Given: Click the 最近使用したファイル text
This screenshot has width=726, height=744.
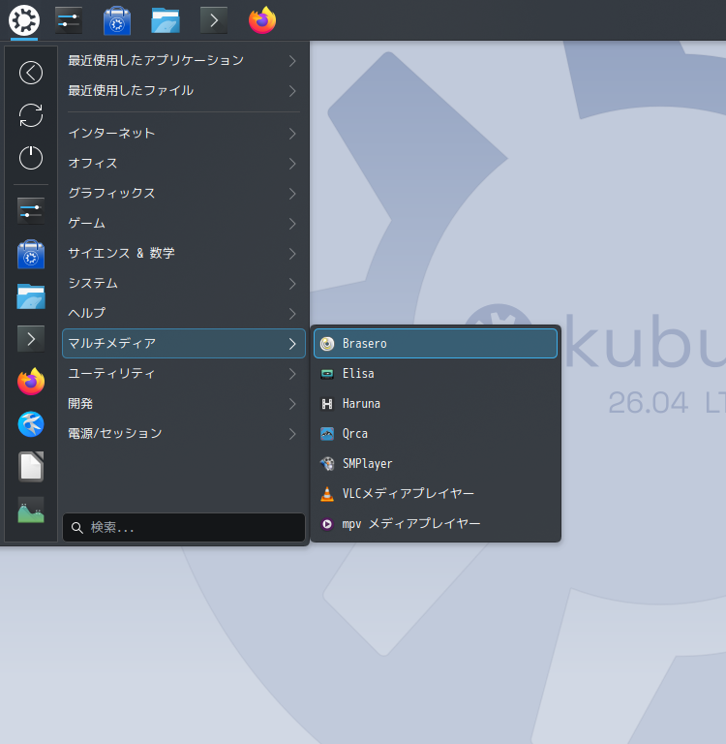Looking at the screenshot, I should [x=131, y=90].
